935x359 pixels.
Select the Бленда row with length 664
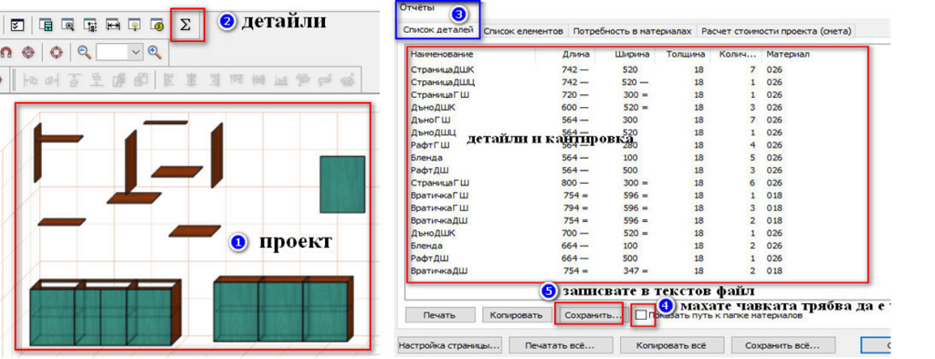tap(636, 246)
